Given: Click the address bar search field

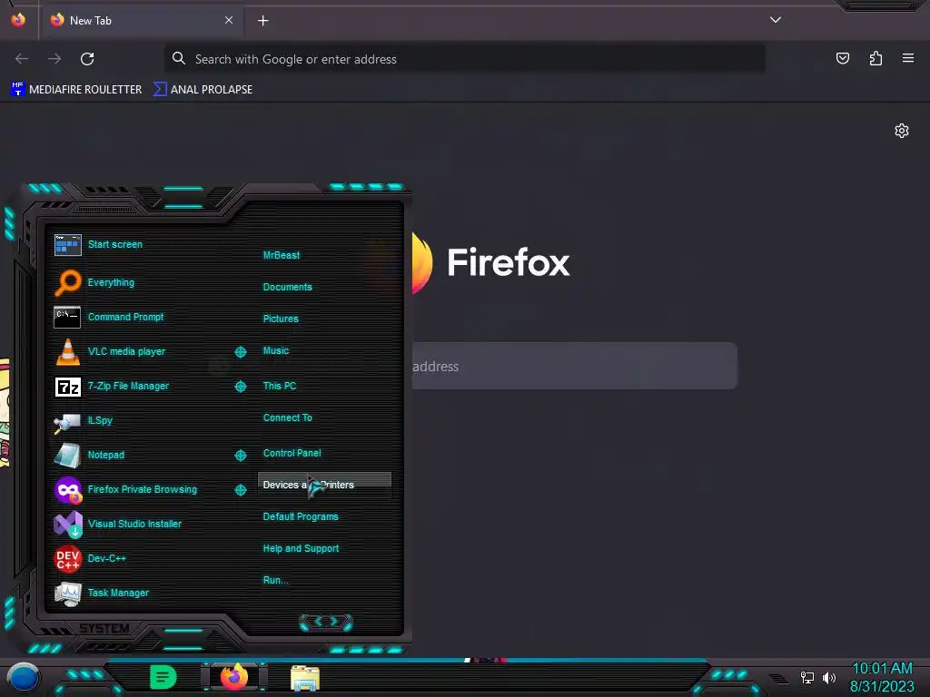Looking at the screenshot, I should click(464, 59).
